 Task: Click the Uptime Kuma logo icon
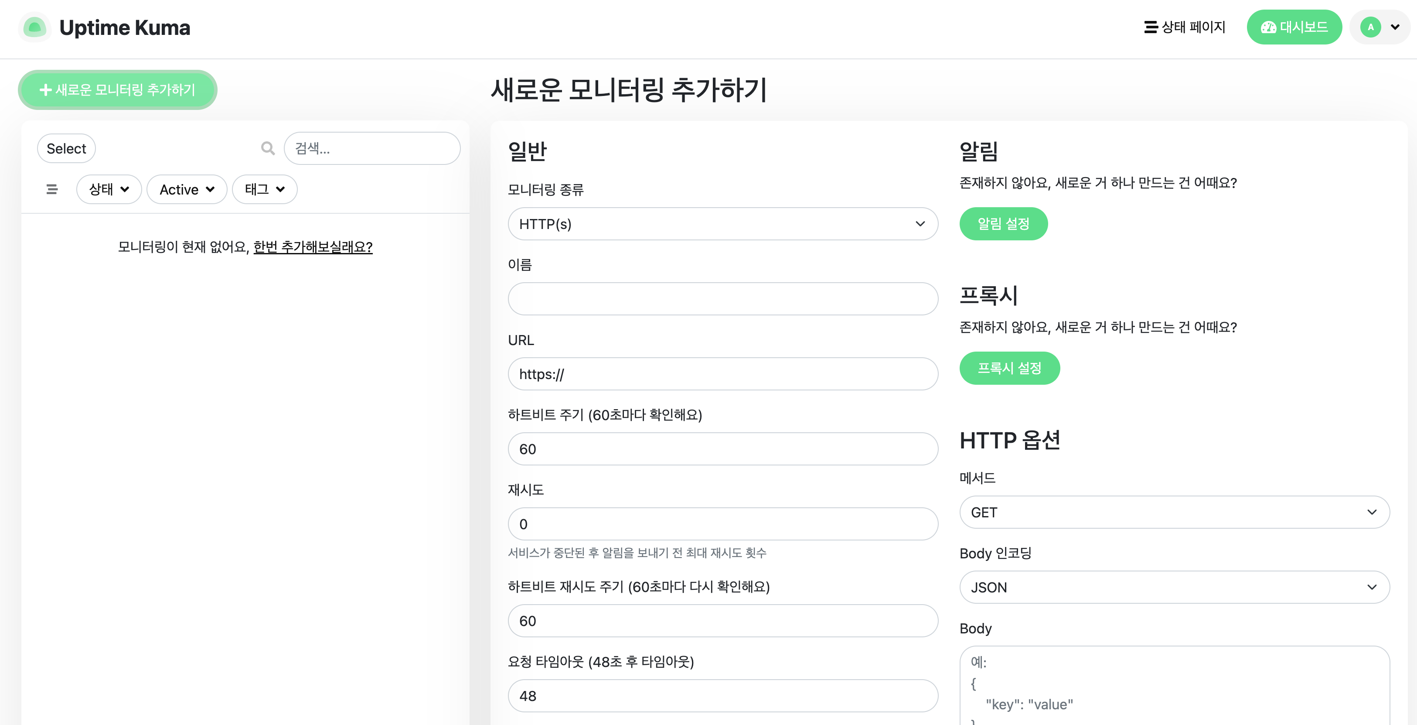tap(34, 27)
